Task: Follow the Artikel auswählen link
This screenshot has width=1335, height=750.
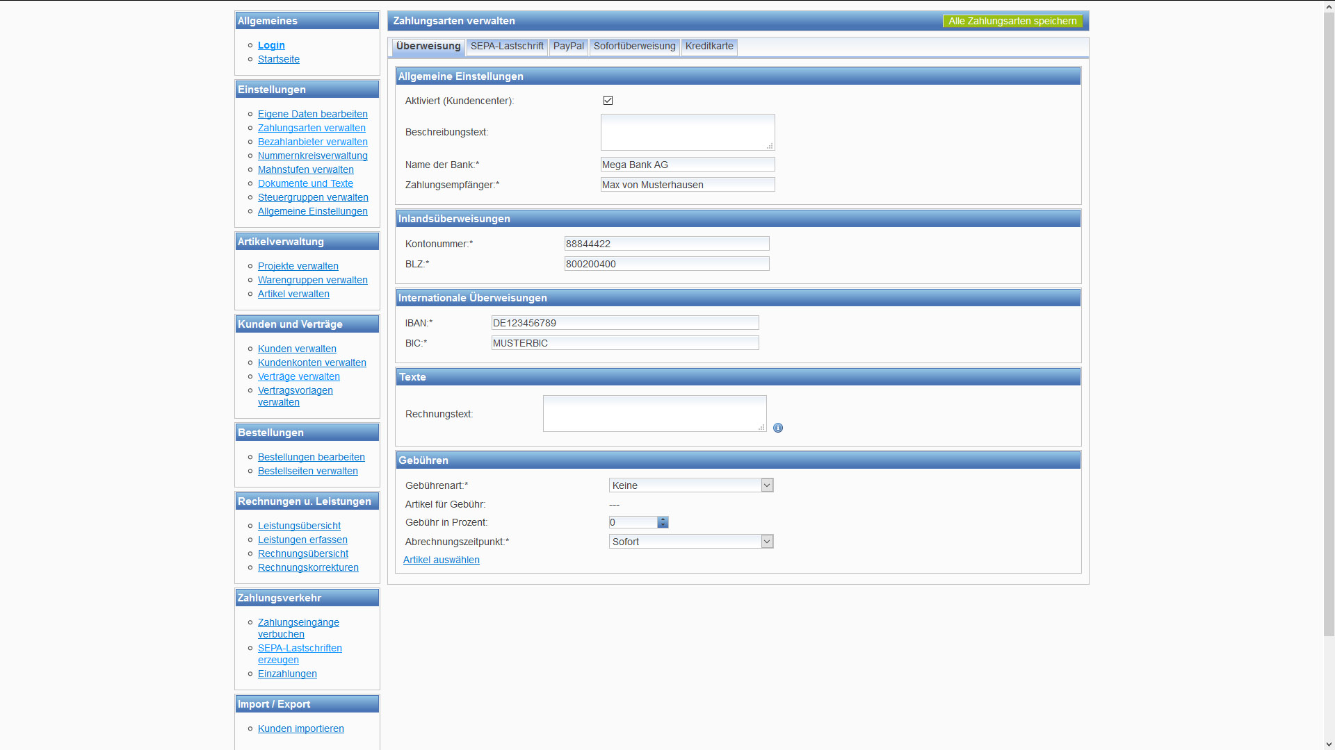Action: point(441,560)
